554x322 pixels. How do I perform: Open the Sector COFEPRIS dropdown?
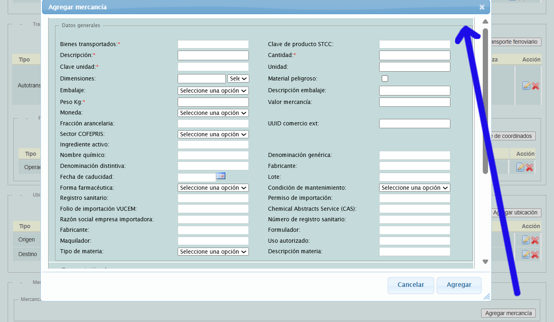(213, 134)
